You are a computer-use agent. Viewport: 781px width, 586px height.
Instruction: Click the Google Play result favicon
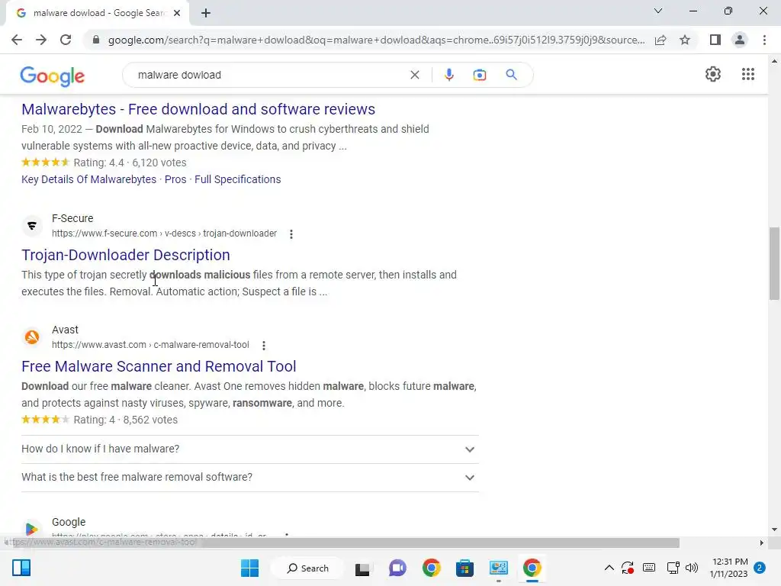tap(32, 528)
